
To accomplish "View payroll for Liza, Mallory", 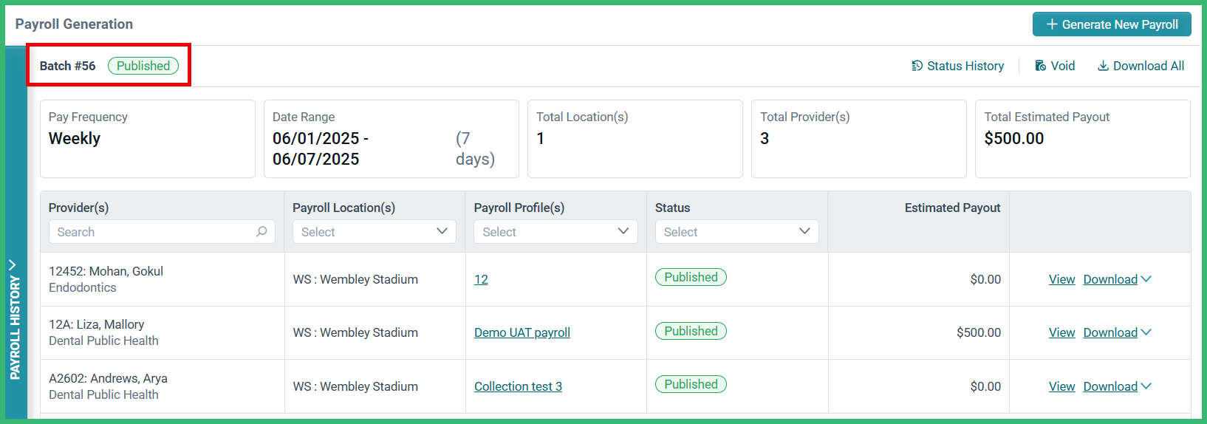I will 1061,332.
